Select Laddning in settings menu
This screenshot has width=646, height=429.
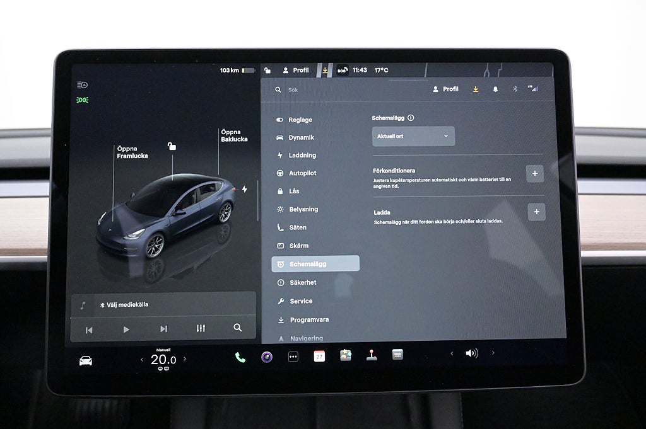(302, 155)
